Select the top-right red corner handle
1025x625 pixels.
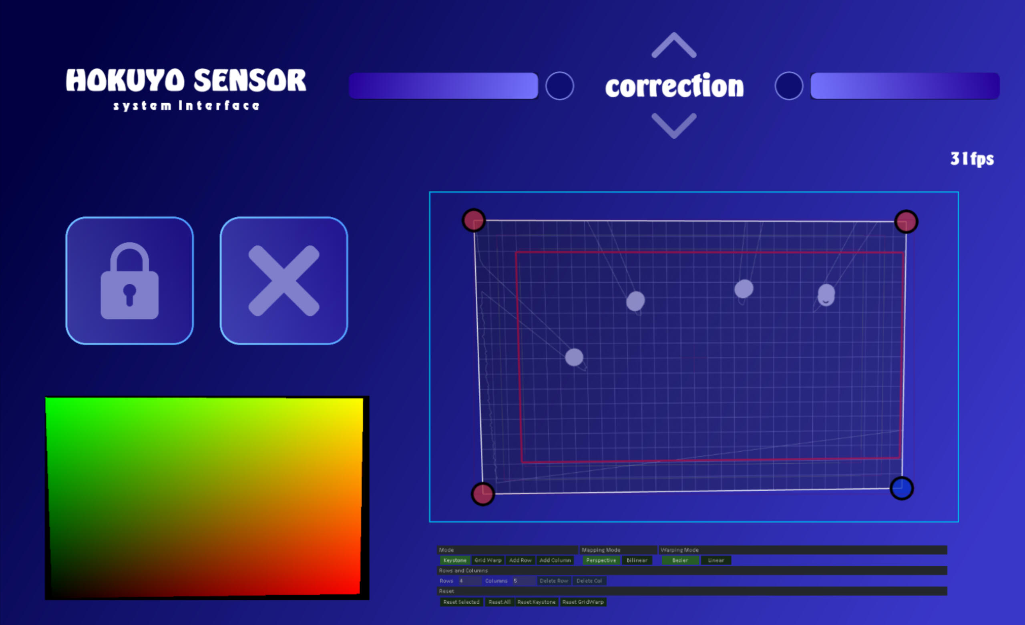point(906,221)
